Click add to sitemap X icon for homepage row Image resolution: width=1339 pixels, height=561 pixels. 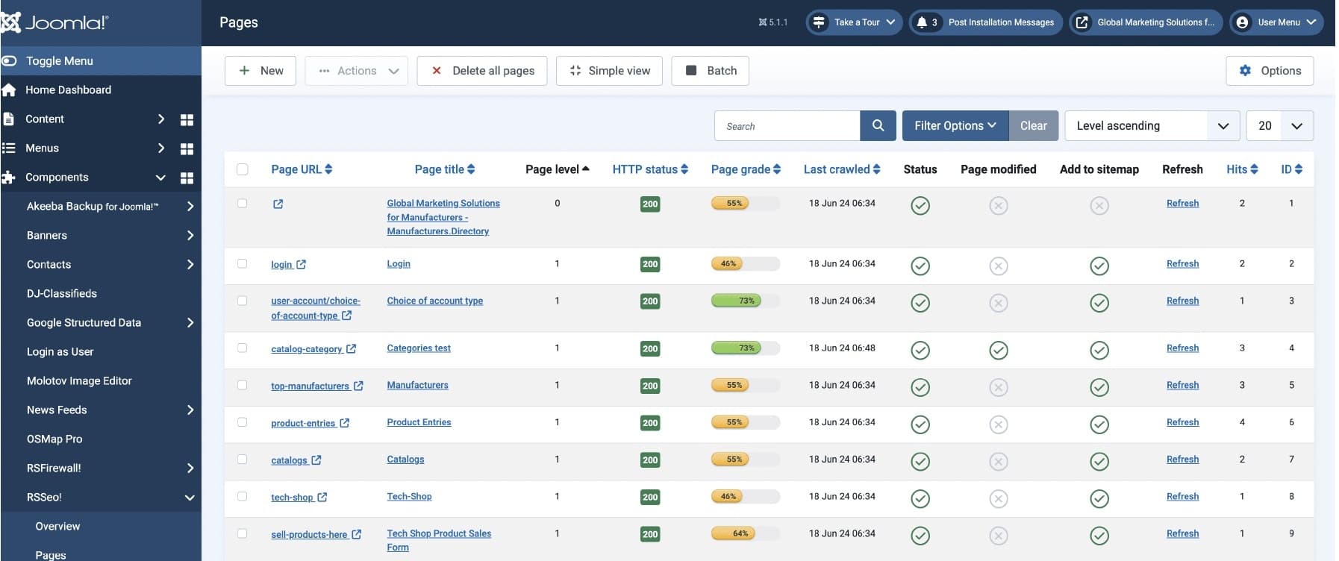[1099, 205]
